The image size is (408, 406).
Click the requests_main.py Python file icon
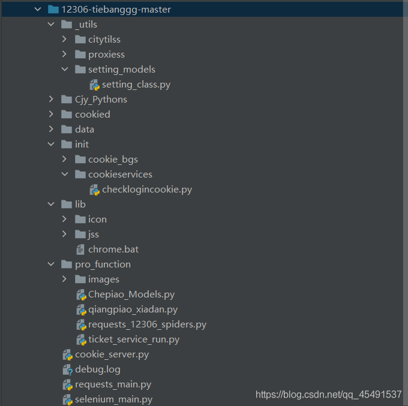68,385
